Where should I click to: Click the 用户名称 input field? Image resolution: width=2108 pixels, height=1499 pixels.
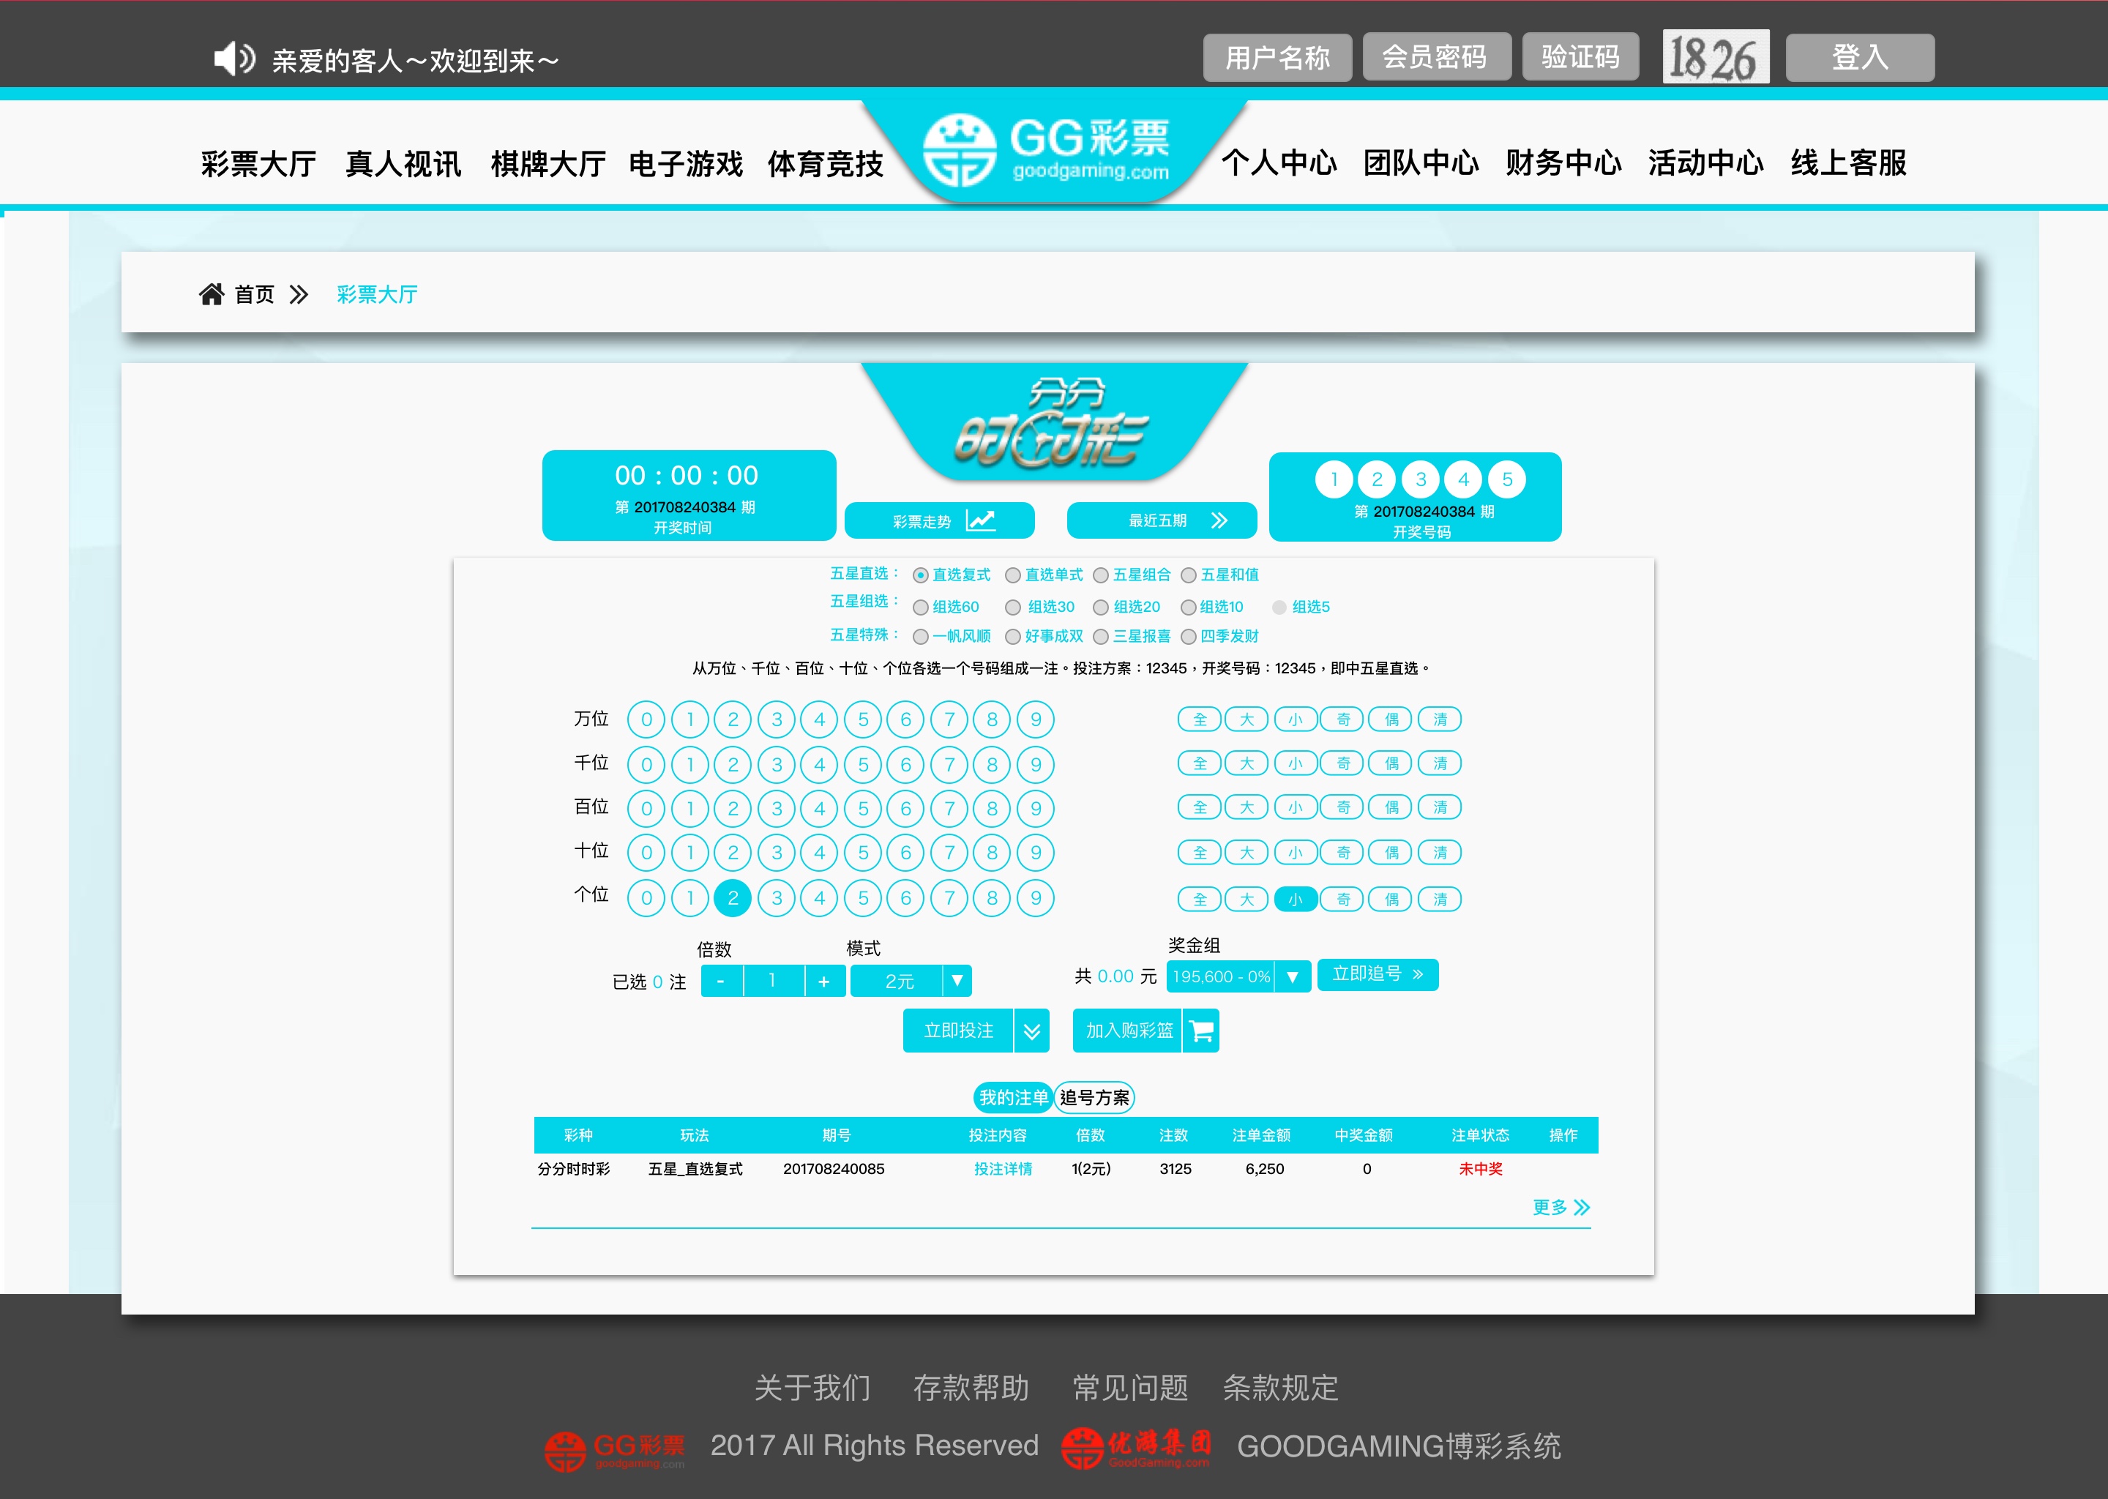1277,57
